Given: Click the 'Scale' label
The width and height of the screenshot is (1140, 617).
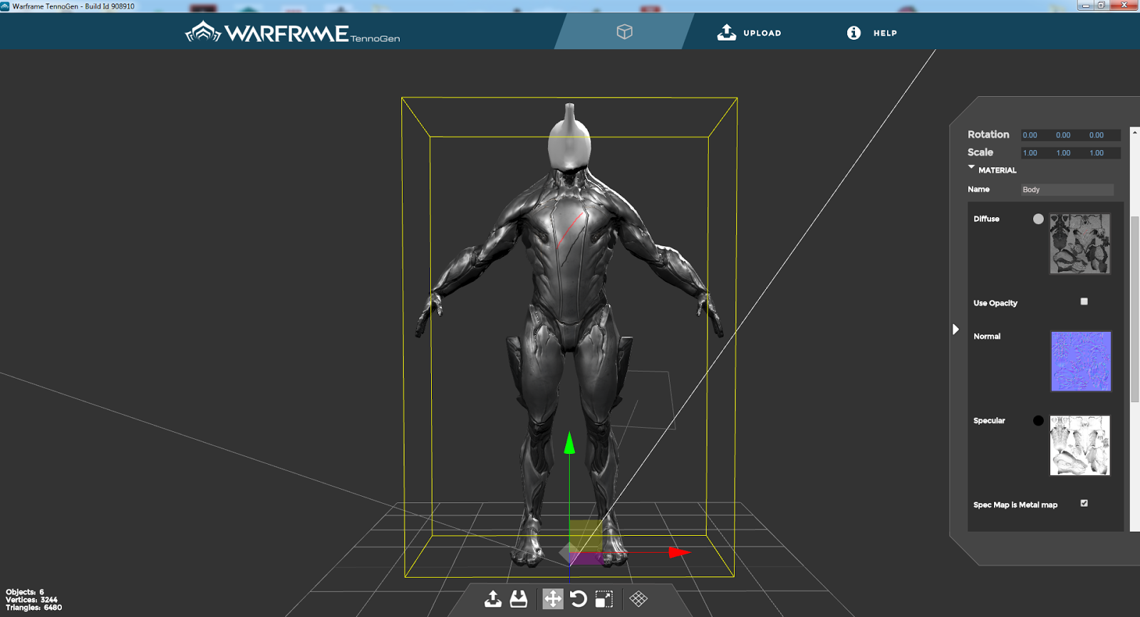Looking at the screenshot, I should (x=980, y=152).
